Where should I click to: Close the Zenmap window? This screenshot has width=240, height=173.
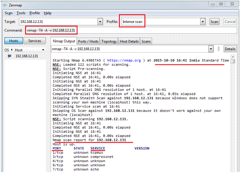click(232, 4)
